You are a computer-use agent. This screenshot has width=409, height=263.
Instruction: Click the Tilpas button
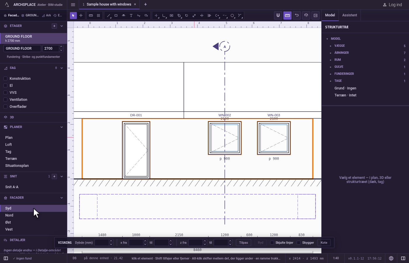coord(244,243)
